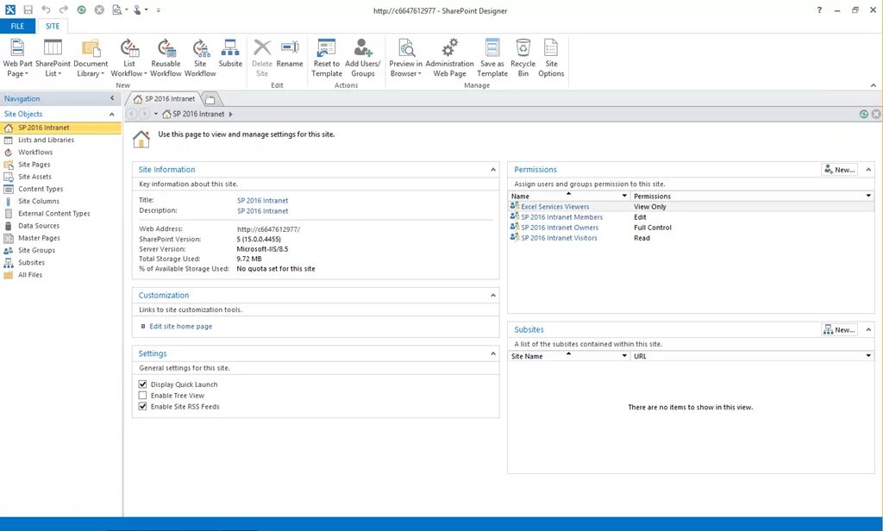Collapse the Site Objects list
883x531 pixels.
pos(111,115)
